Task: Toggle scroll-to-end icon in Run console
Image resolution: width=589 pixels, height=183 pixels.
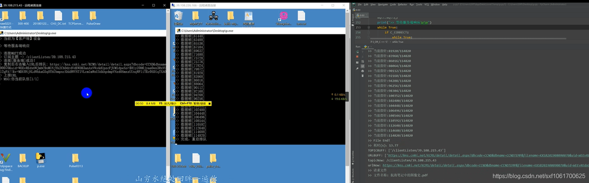Action: click(x=362, y=66)
